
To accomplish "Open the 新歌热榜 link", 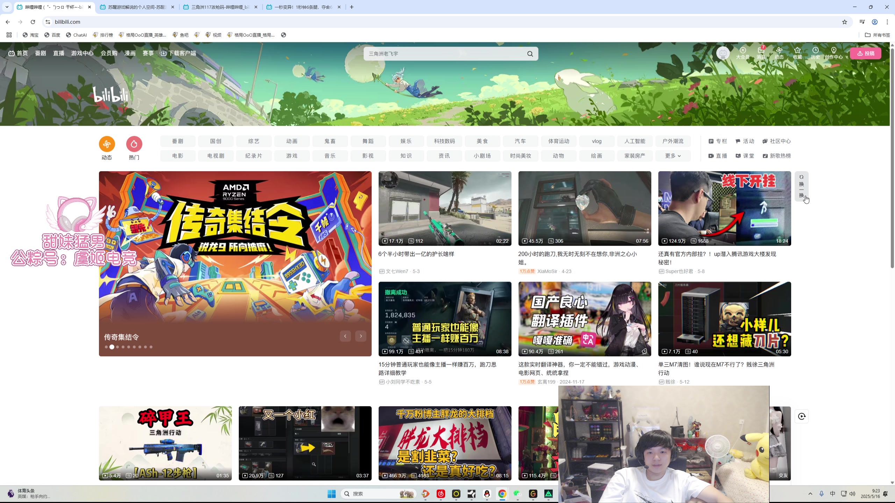I will coord(776,156).
